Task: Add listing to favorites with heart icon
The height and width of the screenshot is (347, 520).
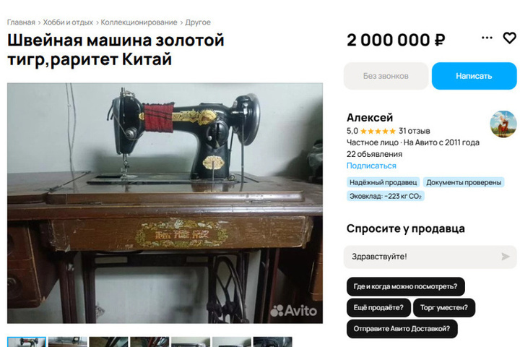Action: coord(509,38)
